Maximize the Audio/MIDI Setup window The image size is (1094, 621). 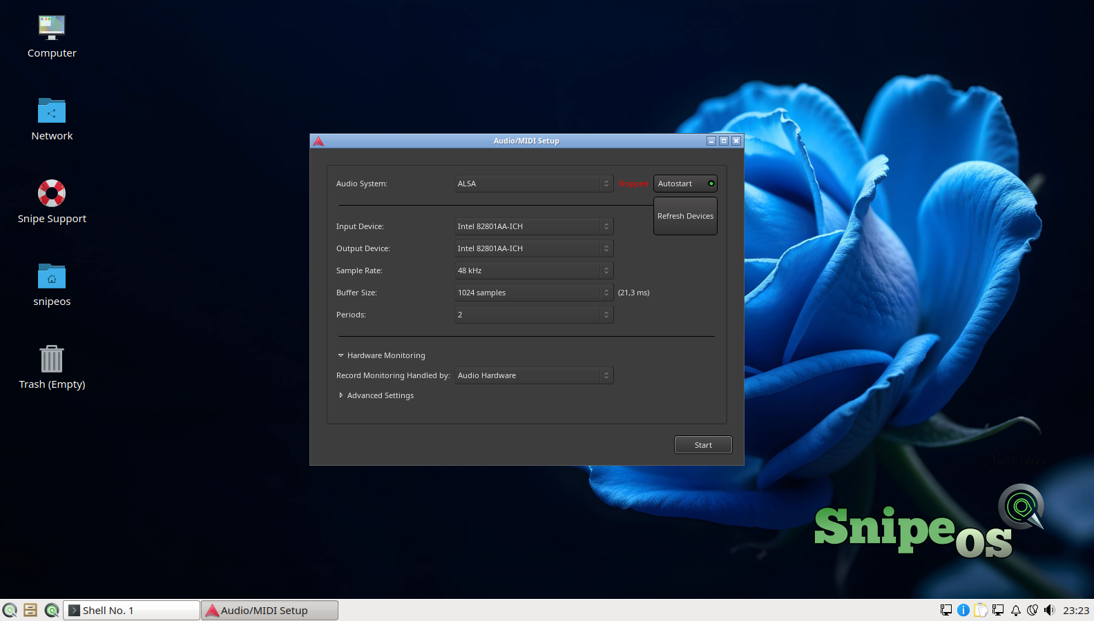tap(724, 141)
